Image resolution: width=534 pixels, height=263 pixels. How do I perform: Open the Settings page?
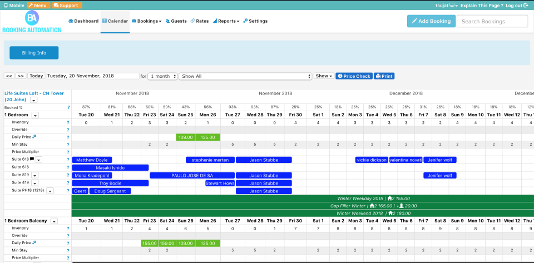click(x=255, y=21)
